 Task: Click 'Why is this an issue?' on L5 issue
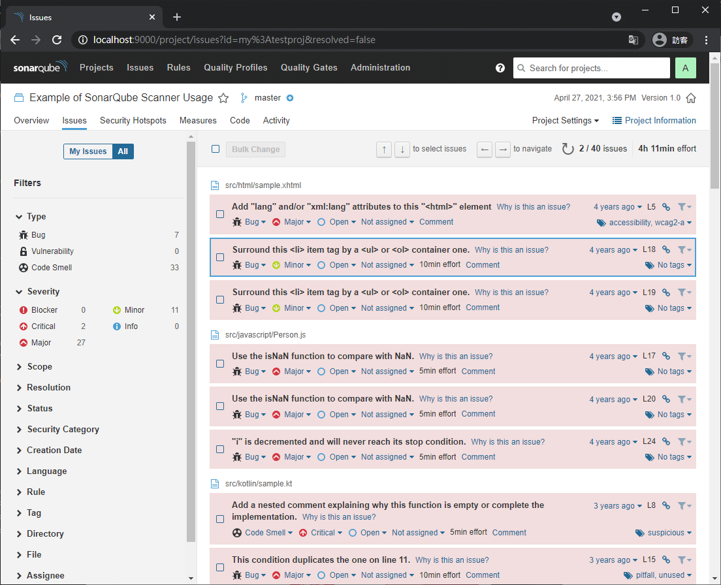tap(534, 207)
